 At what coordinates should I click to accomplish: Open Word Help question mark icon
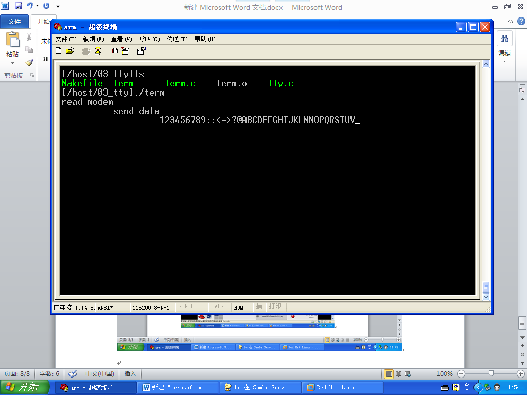521,21
